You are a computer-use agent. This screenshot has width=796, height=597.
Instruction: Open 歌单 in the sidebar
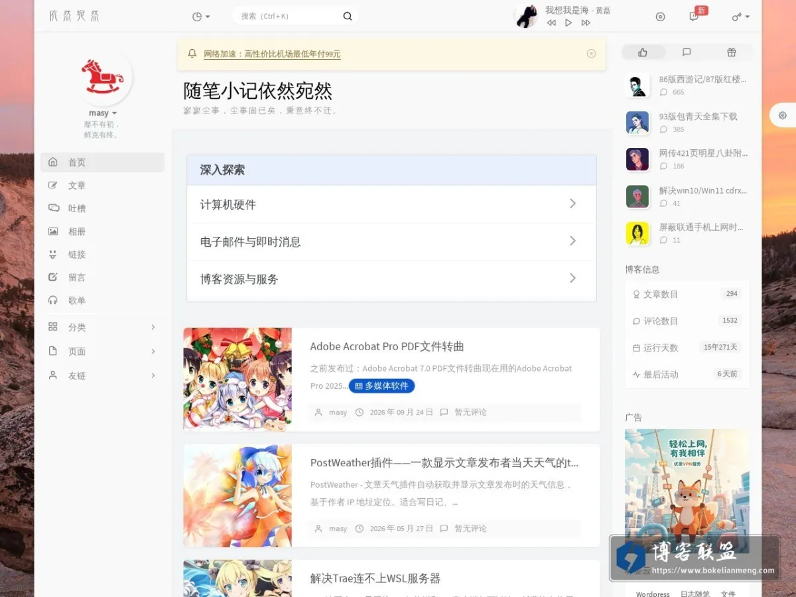tap(103, 300)
